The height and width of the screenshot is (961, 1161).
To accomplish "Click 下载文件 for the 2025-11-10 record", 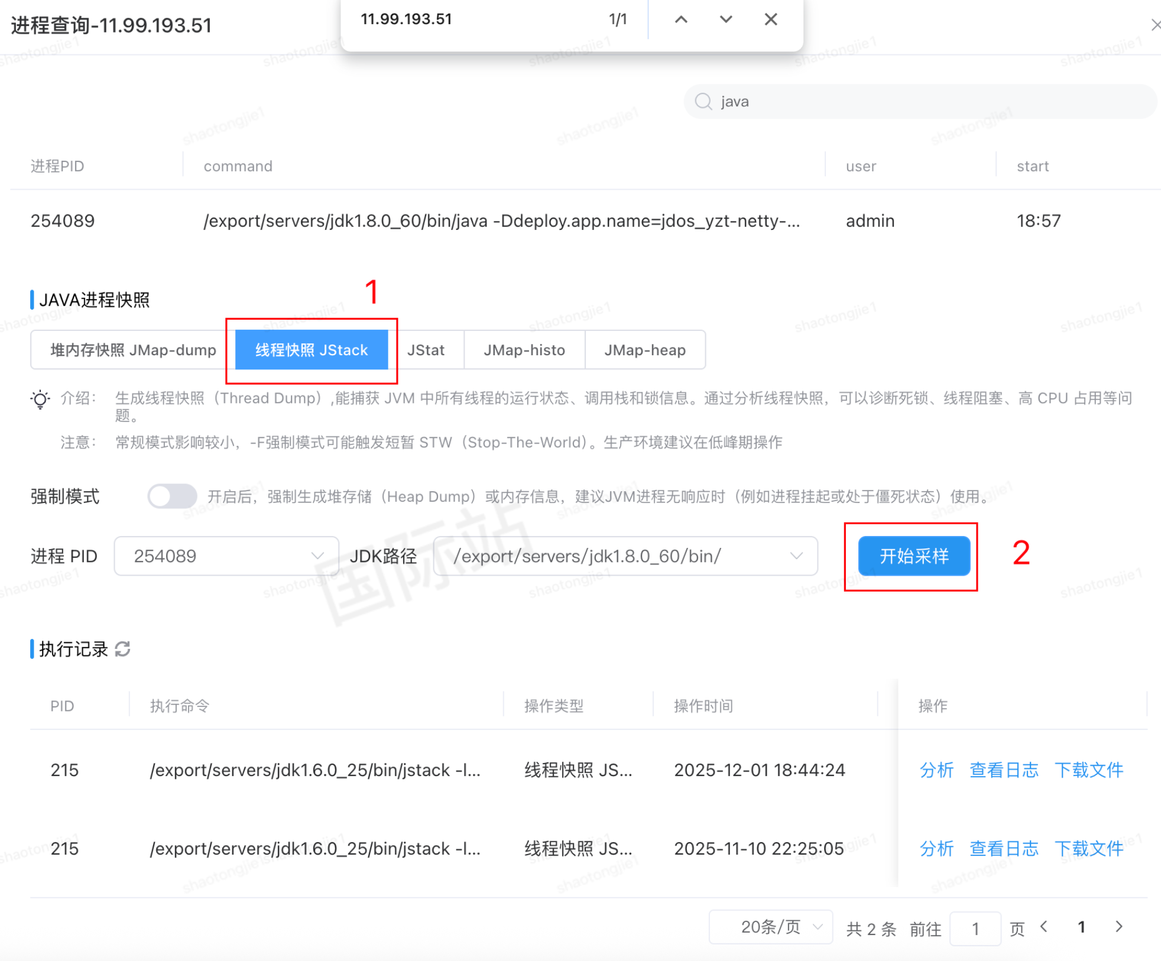I will point(1088,849).
